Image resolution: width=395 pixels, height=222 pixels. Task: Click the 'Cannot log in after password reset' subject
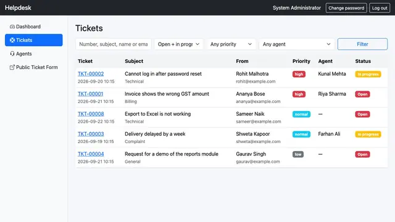coord(163,74)
